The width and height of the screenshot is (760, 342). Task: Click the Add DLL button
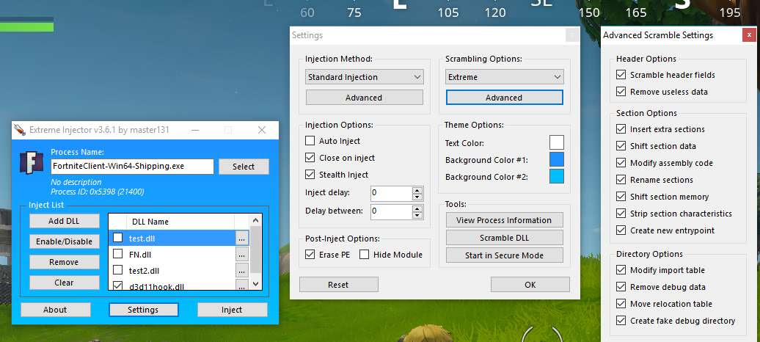[64, 221]
